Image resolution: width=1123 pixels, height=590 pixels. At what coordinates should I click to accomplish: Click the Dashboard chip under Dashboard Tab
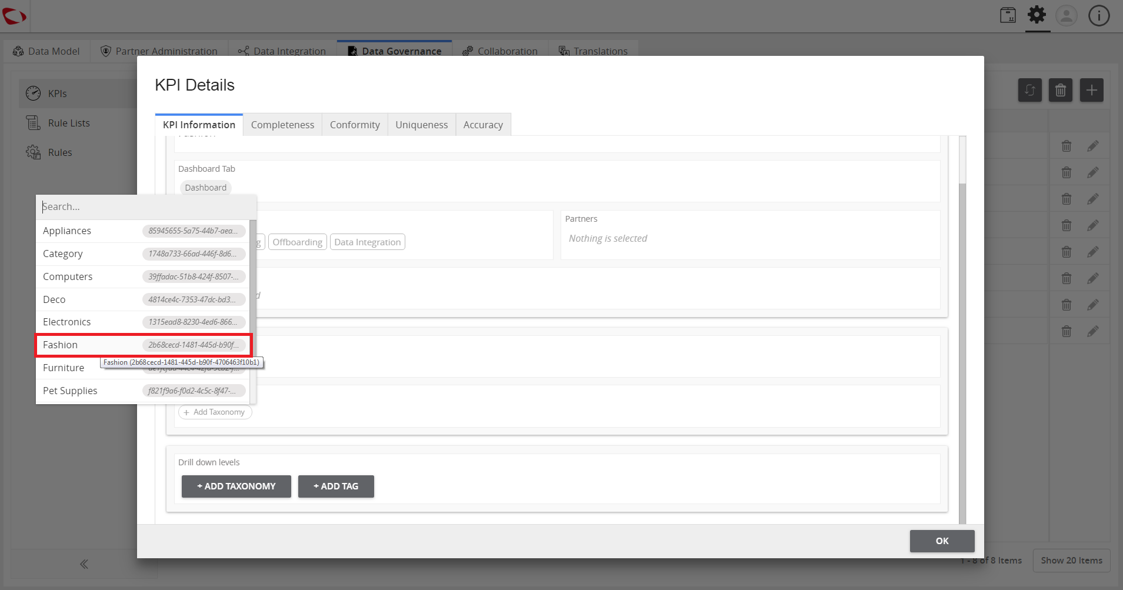click(x=205, y=188)
